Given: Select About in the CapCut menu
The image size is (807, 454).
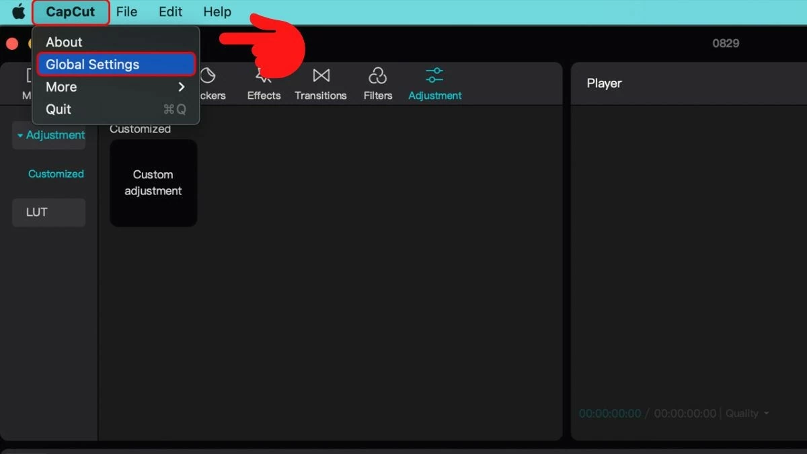Looking at the screenshot, I should [64, 42].
